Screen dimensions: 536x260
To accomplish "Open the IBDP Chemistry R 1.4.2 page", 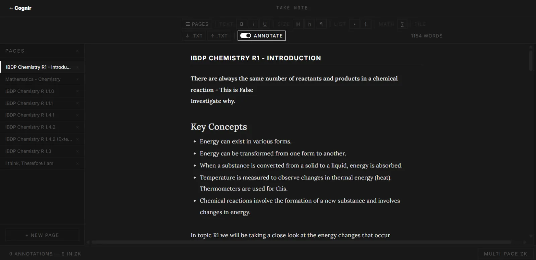I will 42,127.
